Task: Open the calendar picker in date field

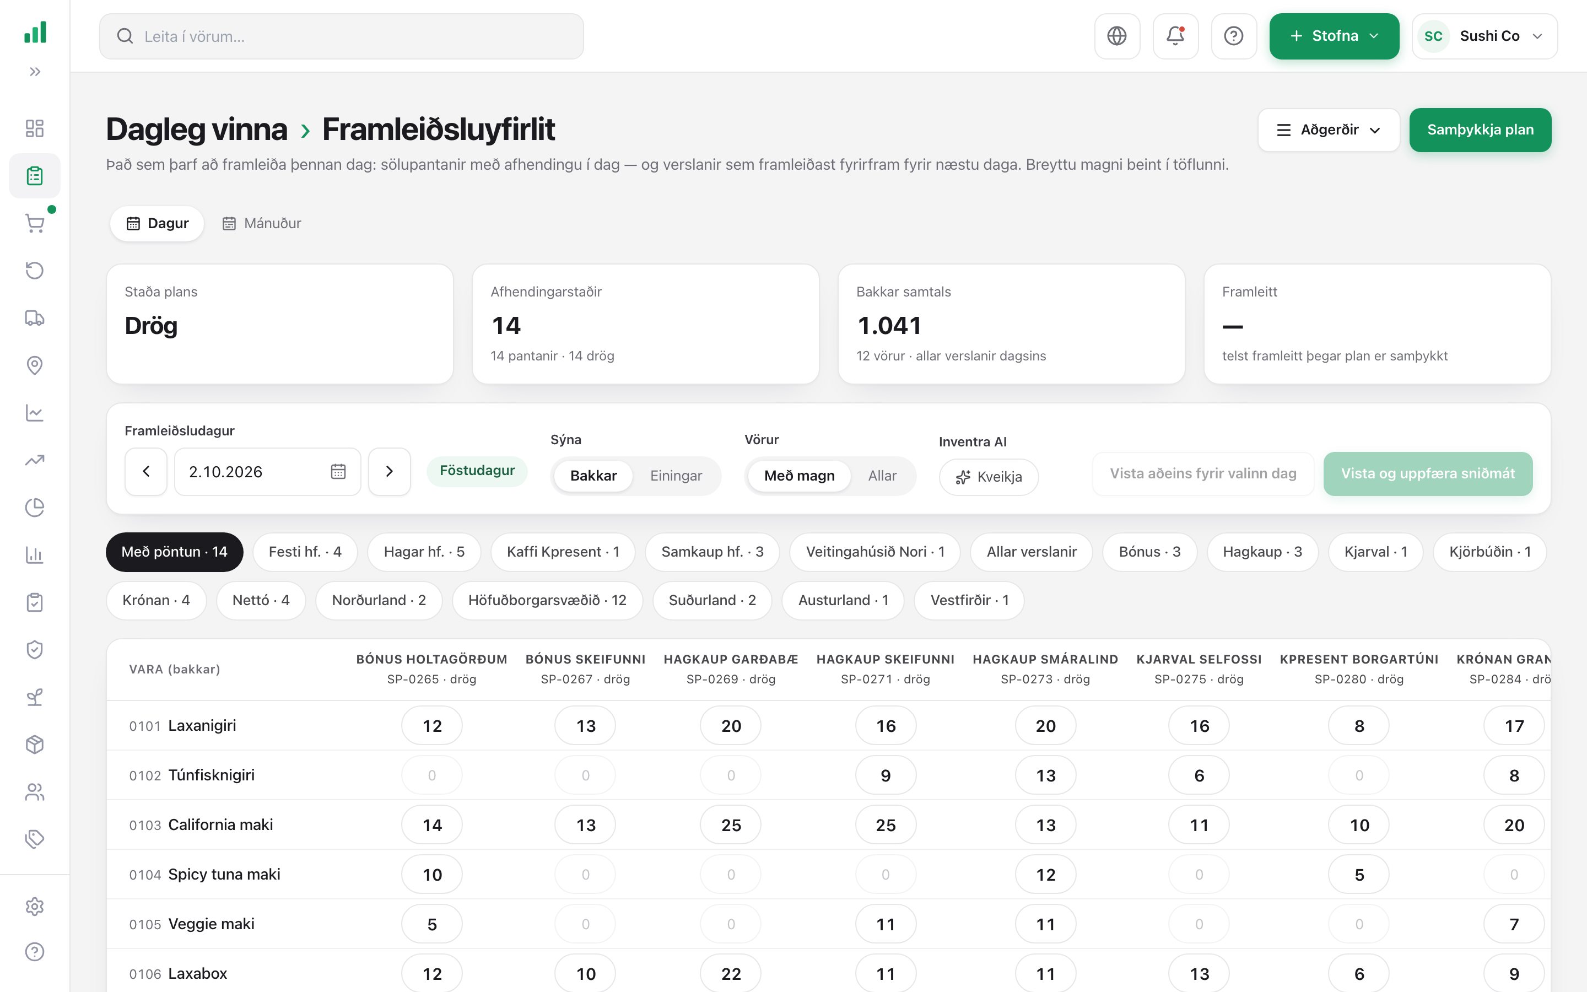Action: point(338,472)
